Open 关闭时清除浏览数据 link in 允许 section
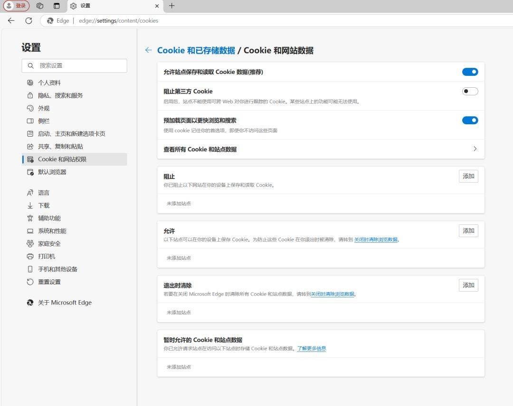Image resolution: width=513 pixels, height=406 pixels. click(376, 240)
